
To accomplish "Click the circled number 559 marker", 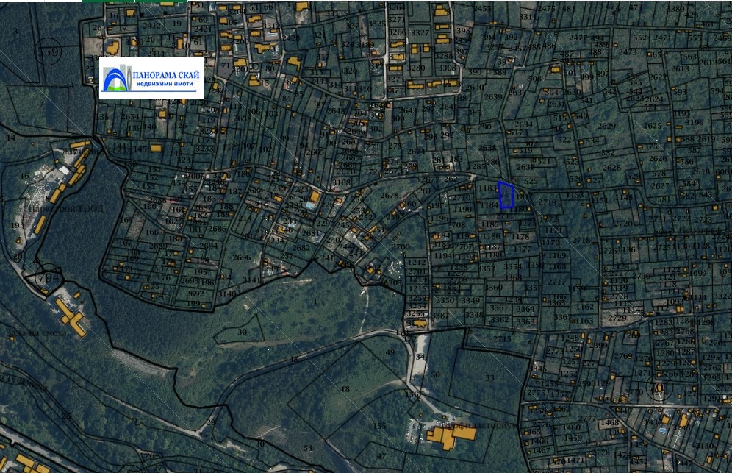I will 49,50.
